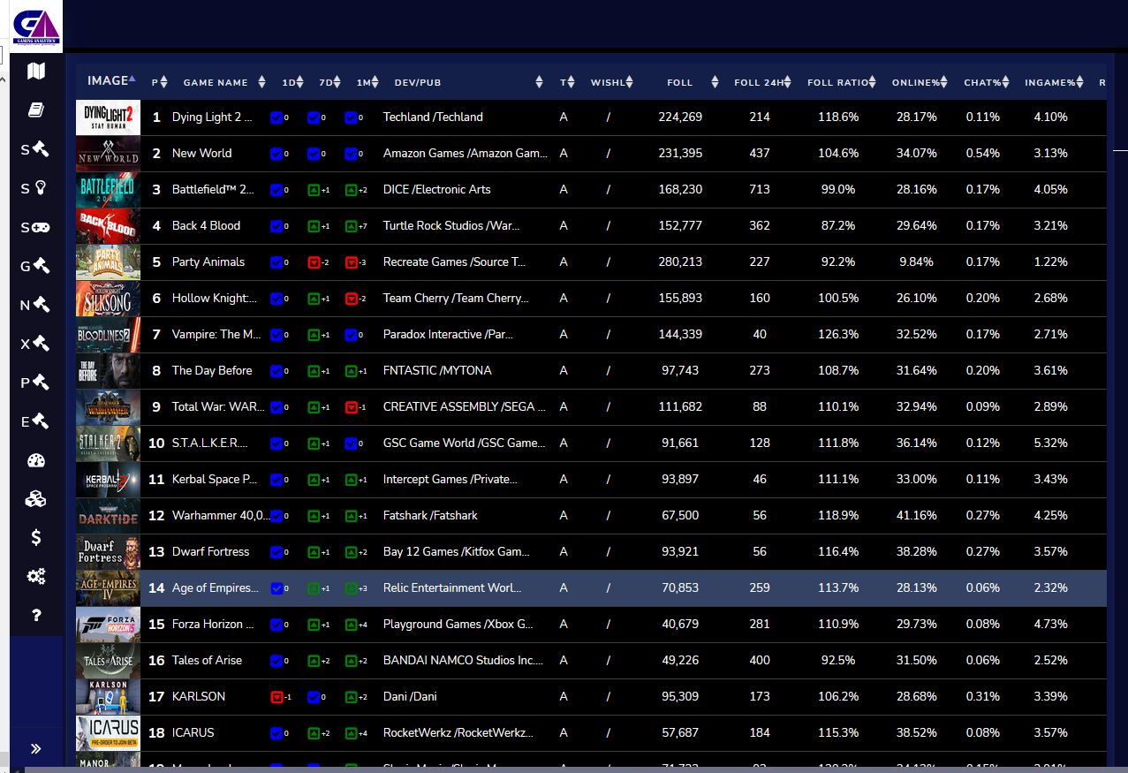1128x773 pixels.
Task: Select The Day Before game name
Action: [212, 371]
